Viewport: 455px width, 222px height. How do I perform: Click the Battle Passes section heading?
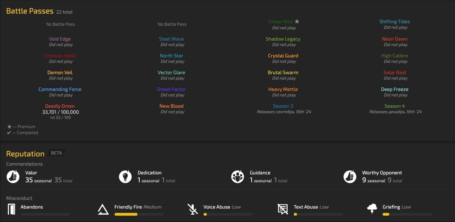[30, 11]
